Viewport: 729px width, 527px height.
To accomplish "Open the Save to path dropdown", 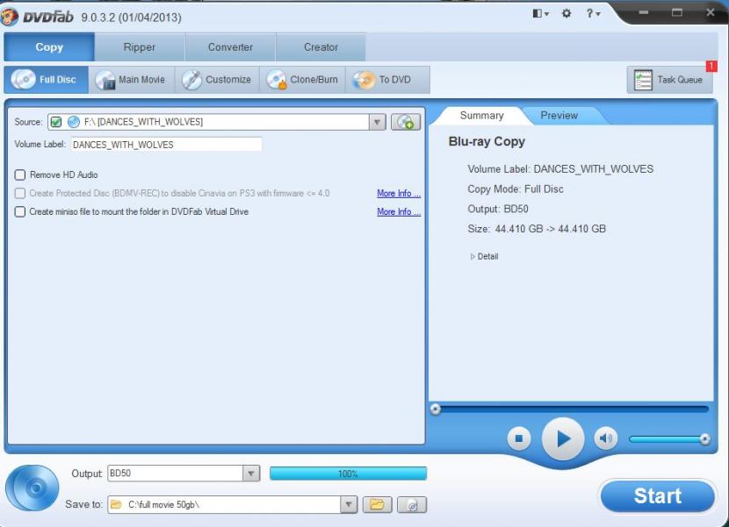I will (348, 505).
